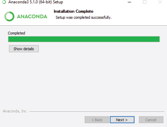
Task: Click the "Setup was completed successfully." text
Action: 84,17
